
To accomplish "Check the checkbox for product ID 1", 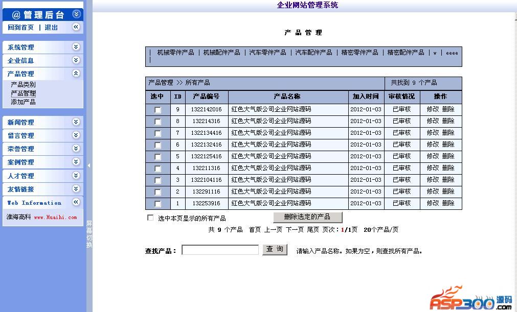I will (158, 204).
